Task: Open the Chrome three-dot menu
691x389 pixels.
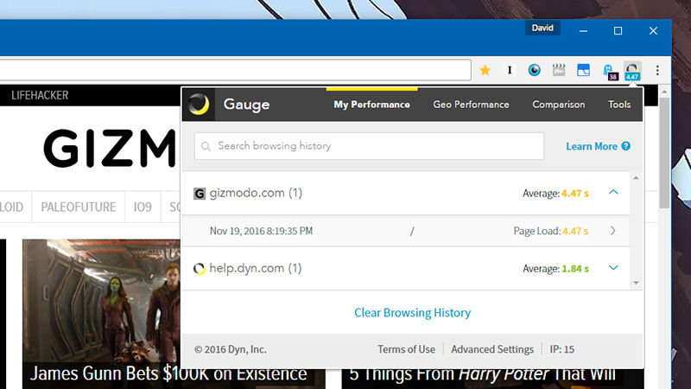Action: coord(657,70)
